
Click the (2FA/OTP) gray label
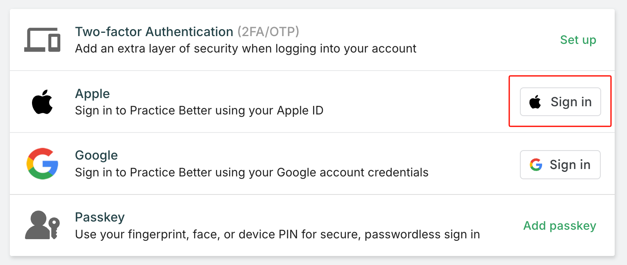(268, 32)
